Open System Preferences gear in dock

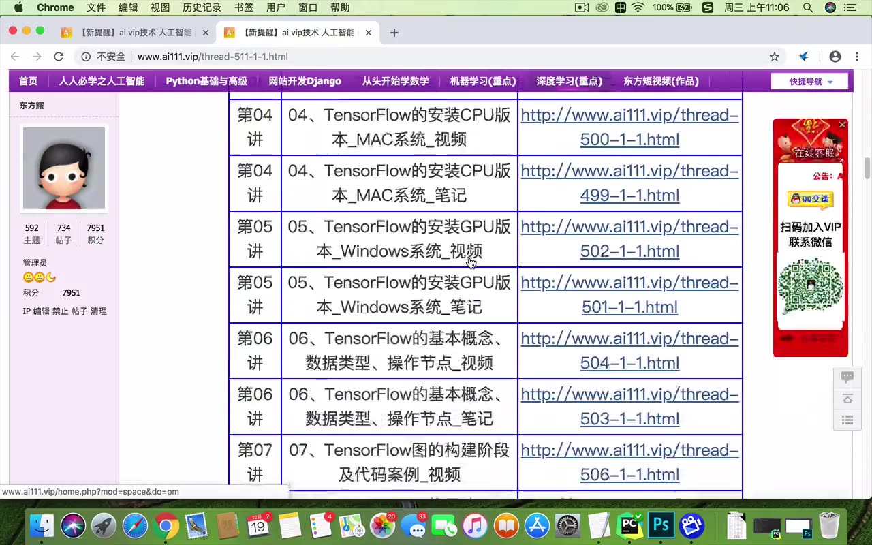[568, 526]
